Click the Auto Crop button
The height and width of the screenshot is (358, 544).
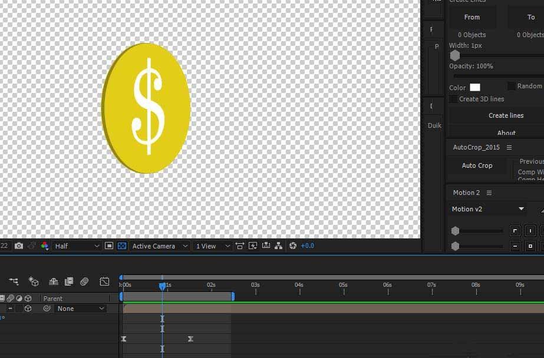coord(477,165)
